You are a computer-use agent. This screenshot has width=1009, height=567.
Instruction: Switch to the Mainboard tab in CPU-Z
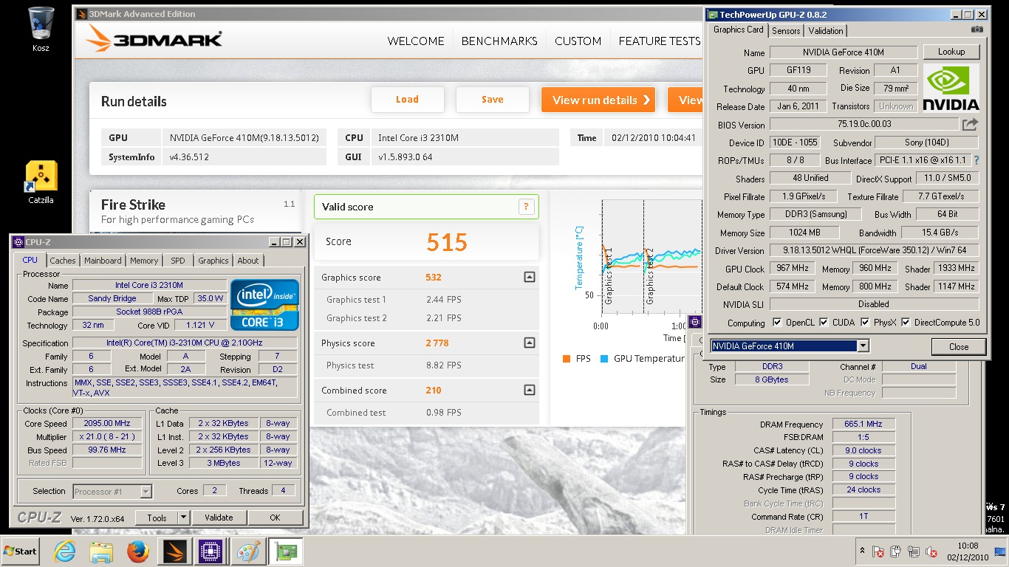pyautogui.click(x=103, y=261)
